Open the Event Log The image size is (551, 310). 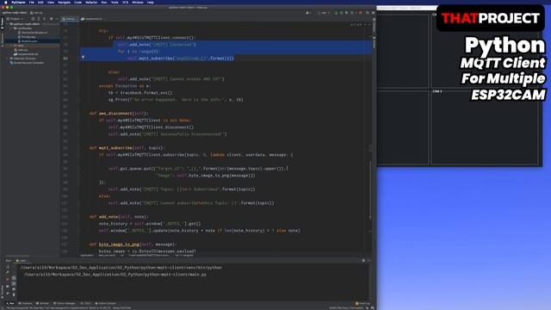pos(362,303)
